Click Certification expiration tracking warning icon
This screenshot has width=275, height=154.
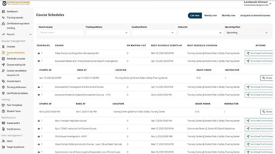pos(3,24)
